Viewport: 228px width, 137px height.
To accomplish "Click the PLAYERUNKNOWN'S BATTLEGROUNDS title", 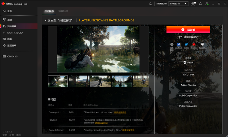I will 107,20.
